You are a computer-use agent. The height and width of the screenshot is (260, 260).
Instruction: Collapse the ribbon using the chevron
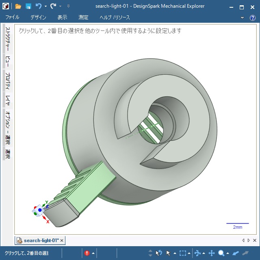243,18
